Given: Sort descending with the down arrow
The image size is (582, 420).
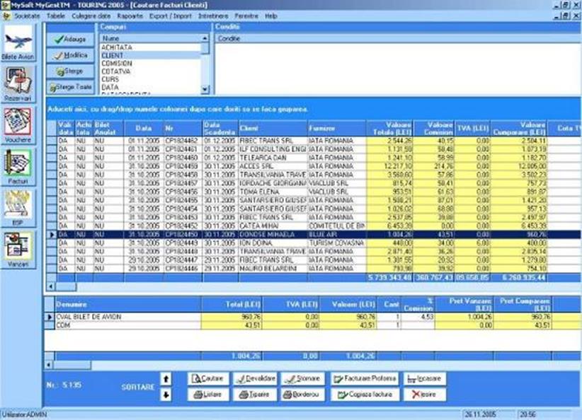Looking at the screenshot, I should coord(166,395).
